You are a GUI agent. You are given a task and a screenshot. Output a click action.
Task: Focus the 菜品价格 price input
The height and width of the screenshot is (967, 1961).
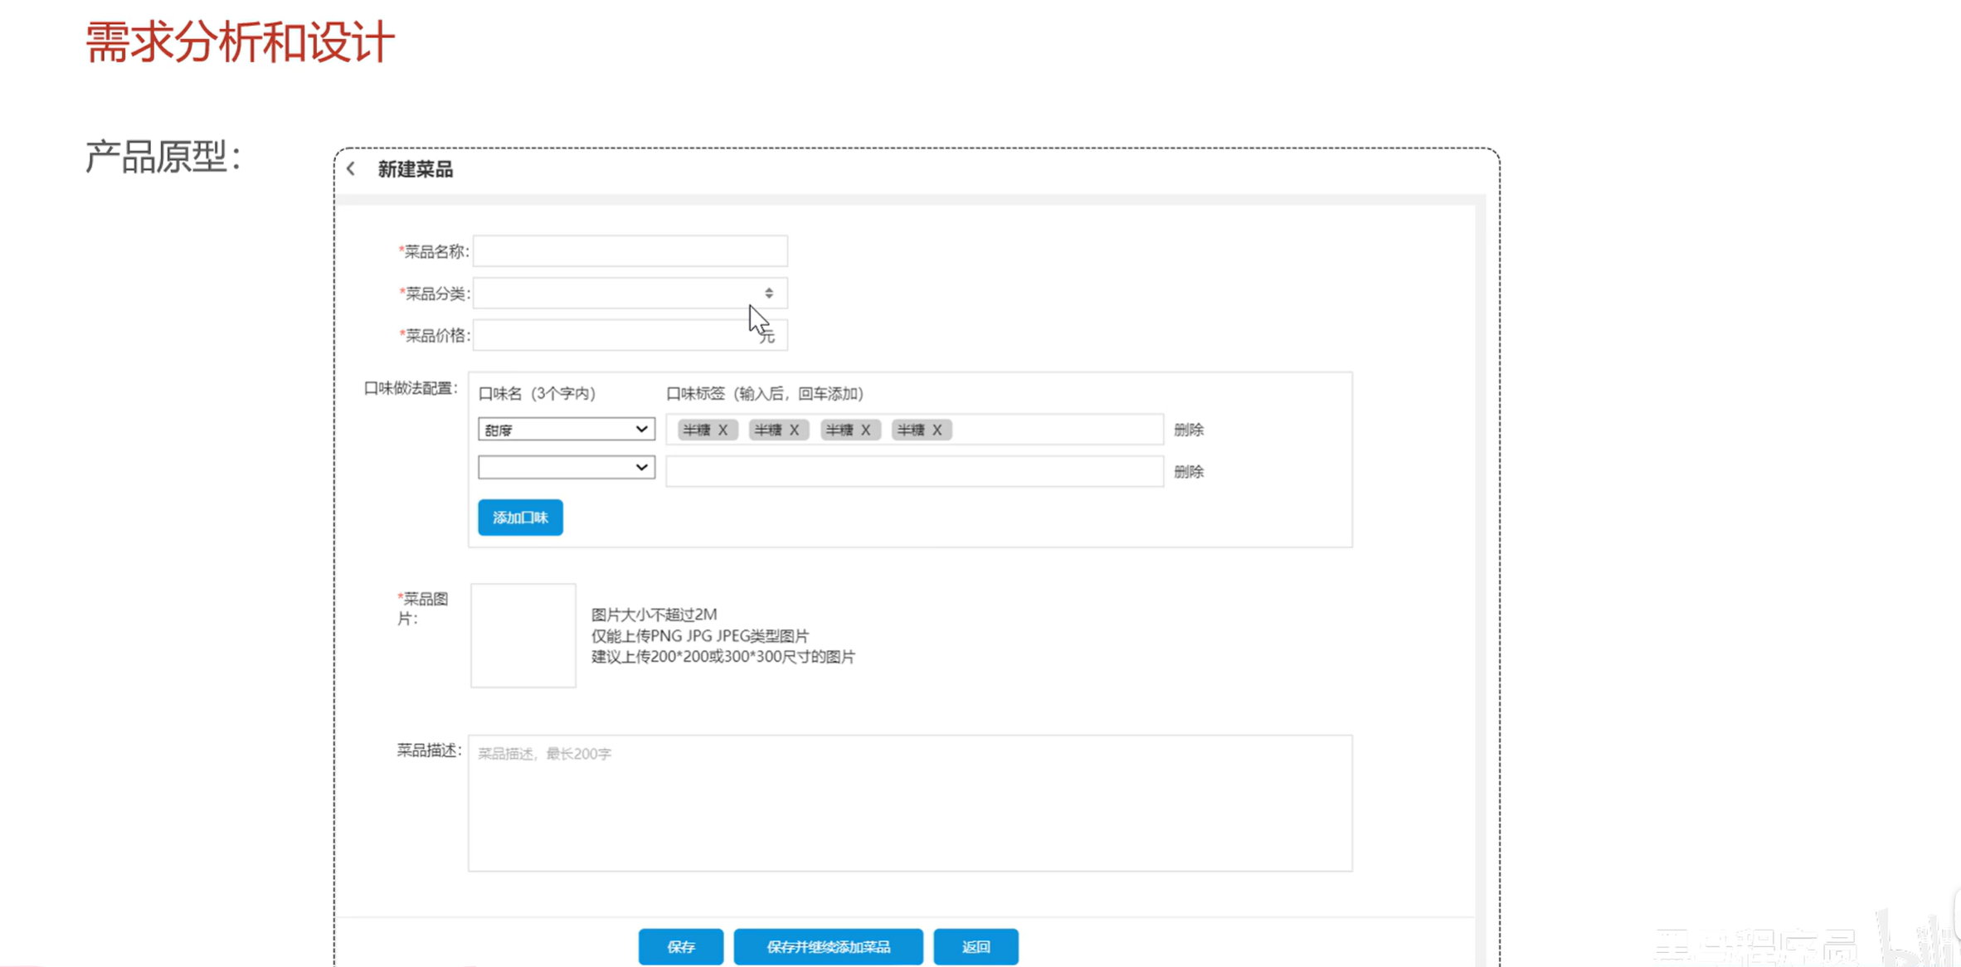point(614,335)
